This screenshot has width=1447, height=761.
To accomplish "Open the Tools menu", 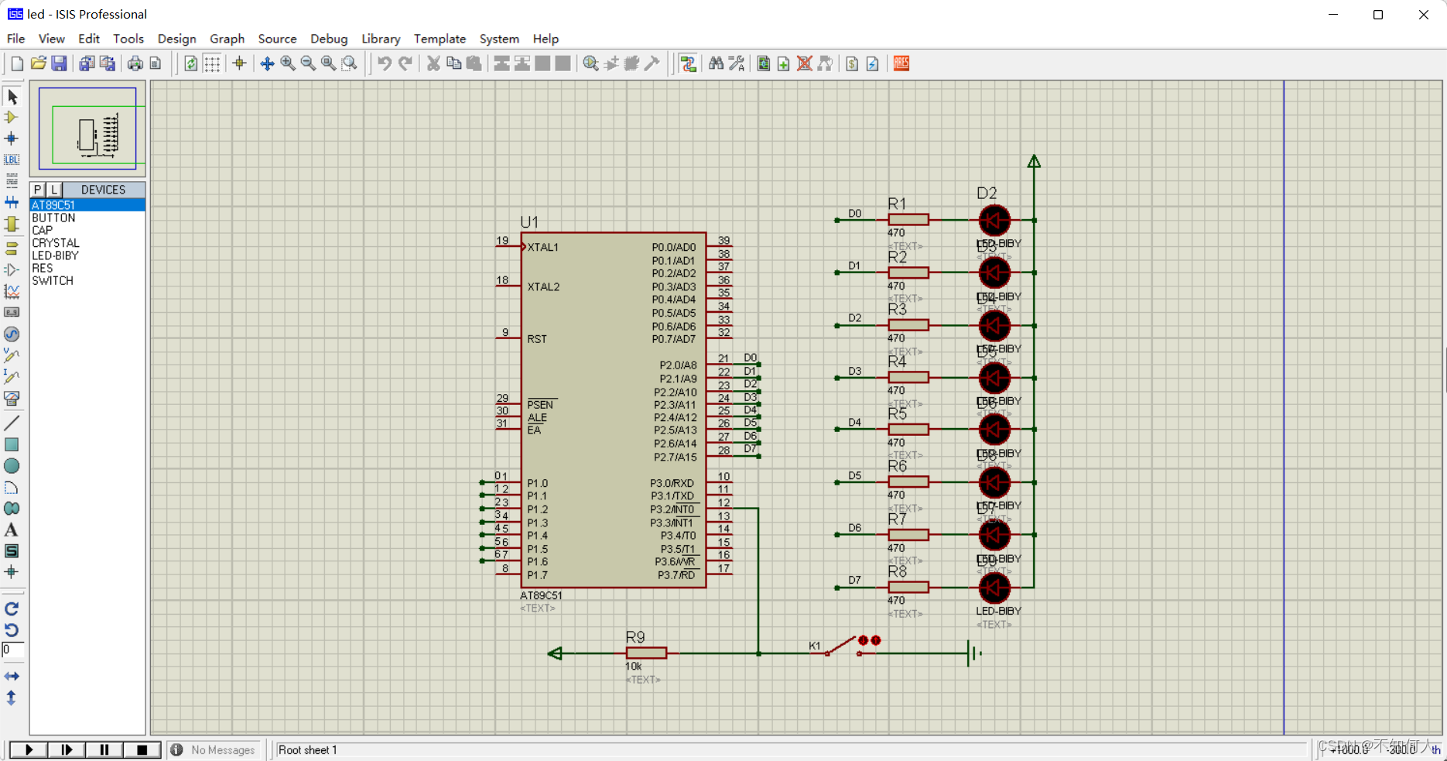I will tap(128, 39).
